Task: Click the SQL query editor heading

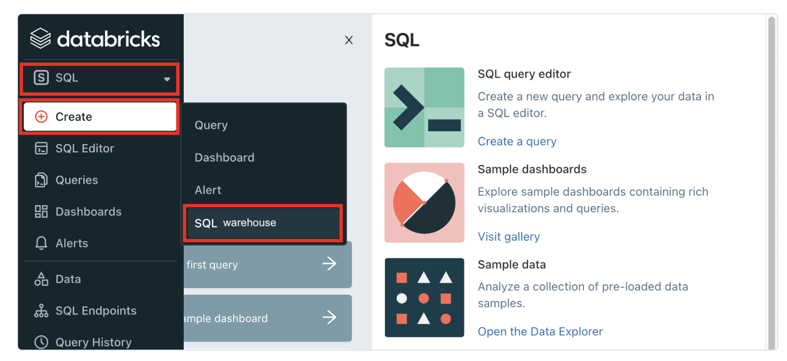Action: click(524, 74)
